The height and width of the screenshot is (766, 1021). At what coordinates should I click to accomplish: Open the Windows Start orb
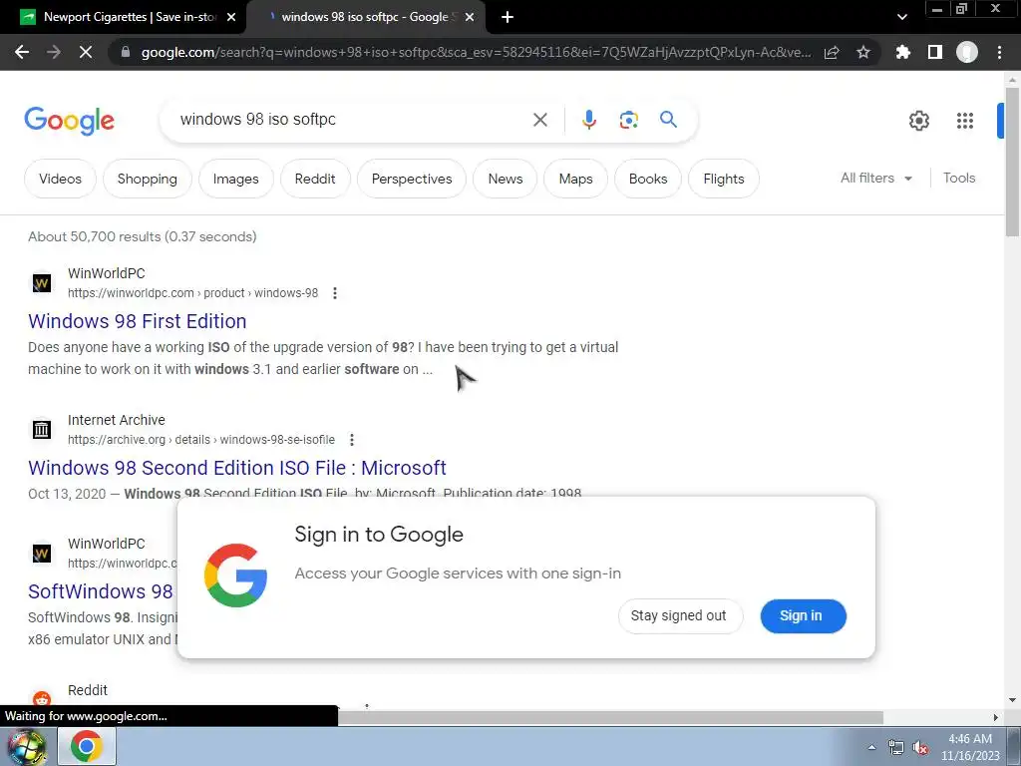click(x=26, y=746)
